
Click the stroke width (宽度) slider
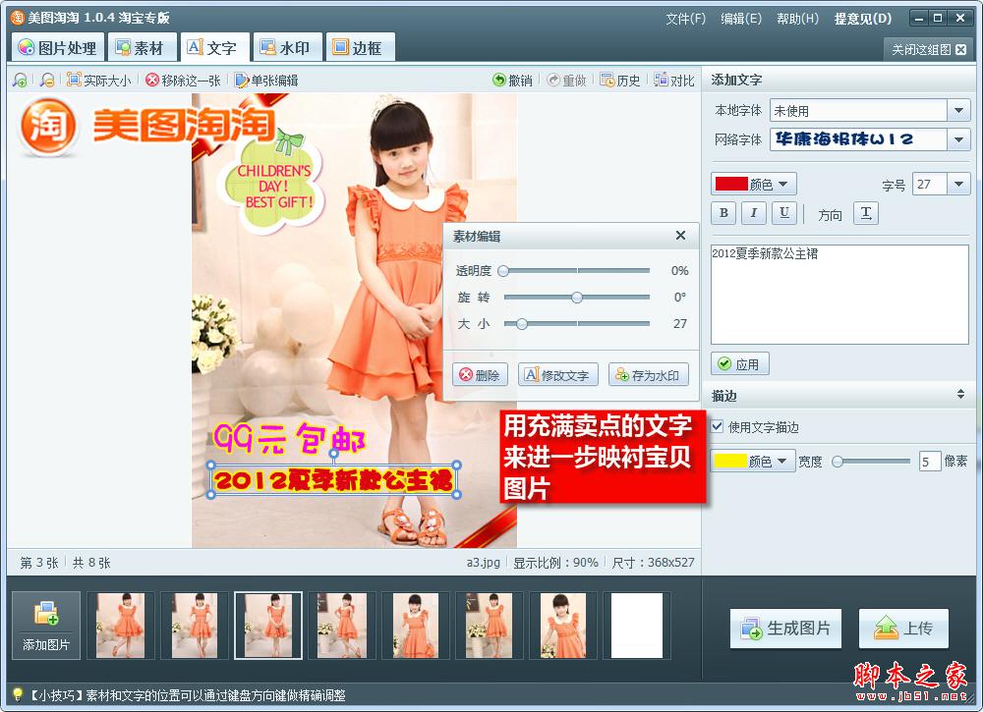pos(871,462)
